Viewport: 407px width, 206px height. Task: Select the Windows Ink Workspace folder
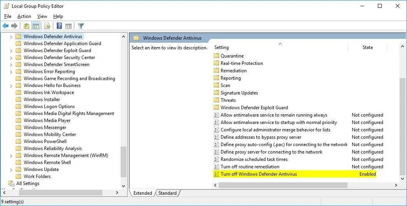pos(49,93)
